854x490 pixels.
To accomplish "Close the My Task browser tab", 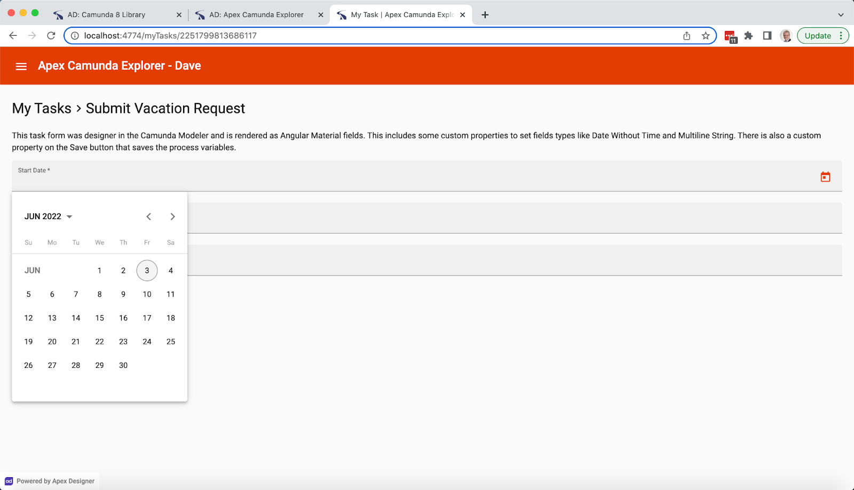I will pos(463,15).
